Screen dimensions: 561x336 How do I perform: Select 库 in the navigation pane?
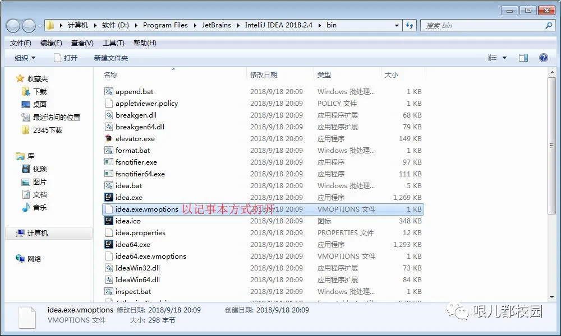(x=25, y=156)
